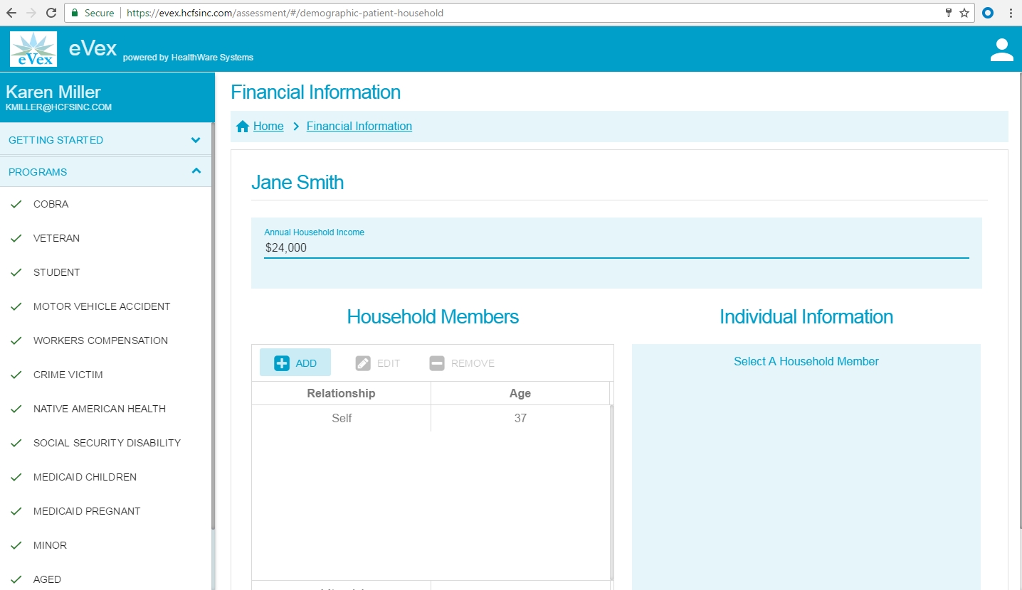Collapse the Programs section
The height and width of the screenshot is (590, 1022).
coord(105,172)
